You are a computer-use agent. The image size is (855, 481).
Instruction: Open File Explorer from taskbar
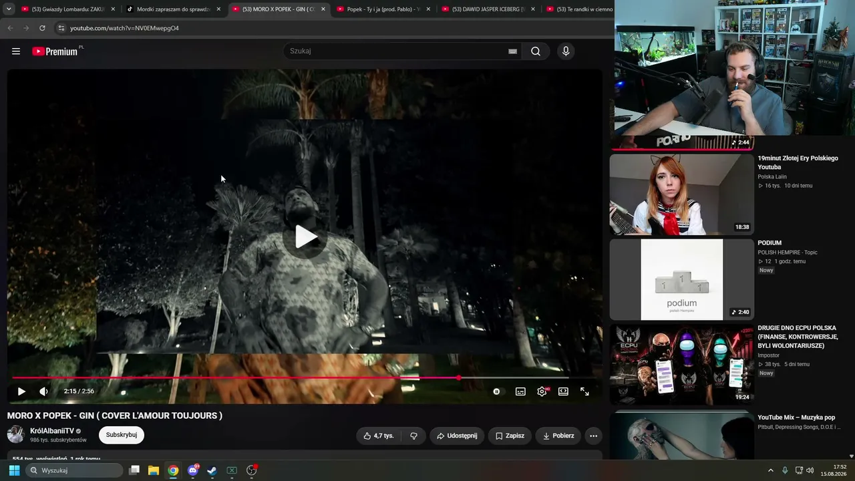click(x=154, y=470)
